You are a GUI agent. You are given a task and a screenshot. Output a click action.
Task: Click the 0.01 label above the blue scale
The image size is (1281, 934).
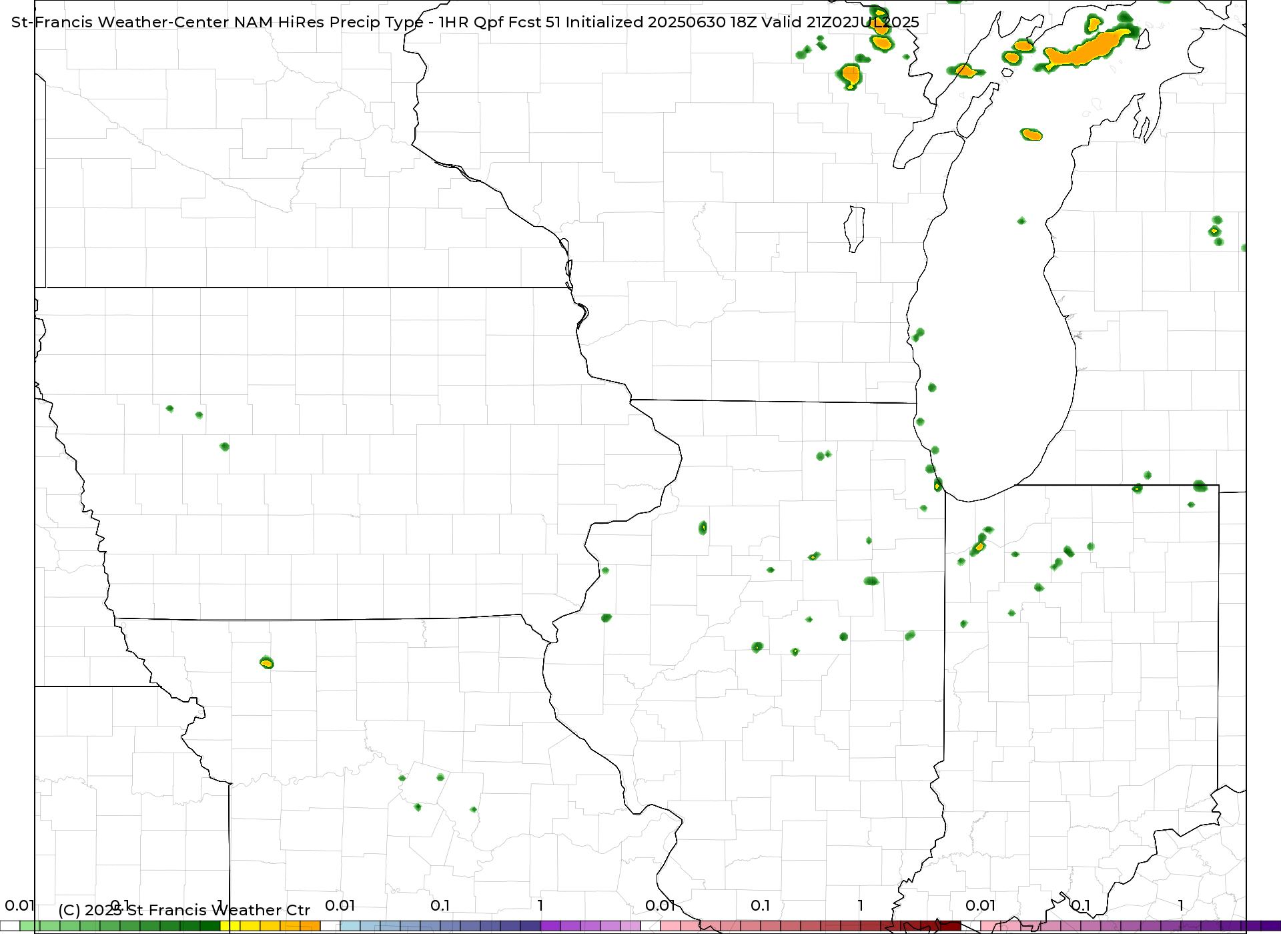click(x=340, y=905)
